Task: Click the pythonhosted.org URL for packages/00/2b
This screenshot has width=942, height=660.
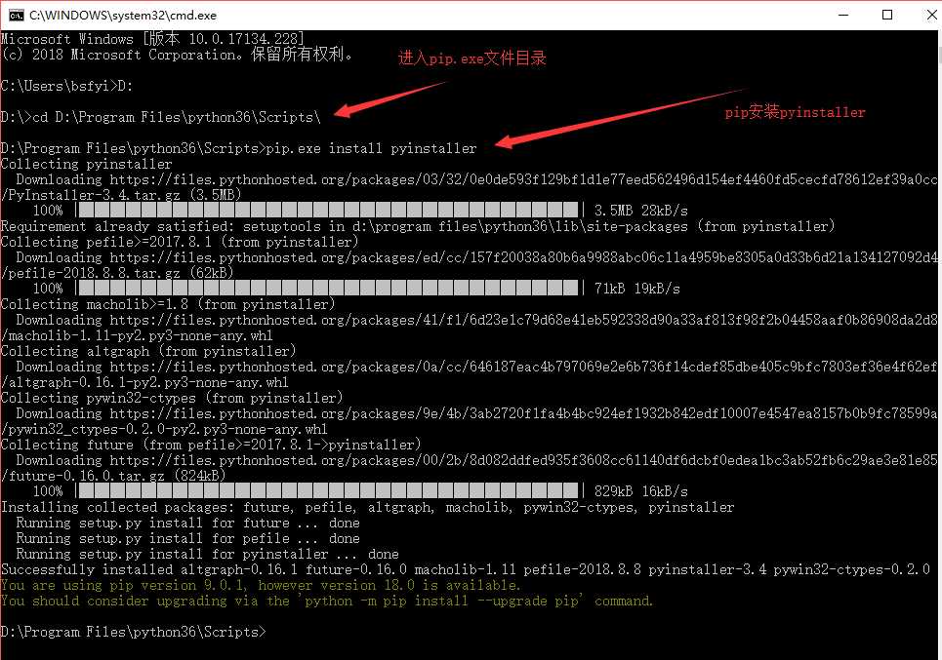Action: [x=523, y=460]
